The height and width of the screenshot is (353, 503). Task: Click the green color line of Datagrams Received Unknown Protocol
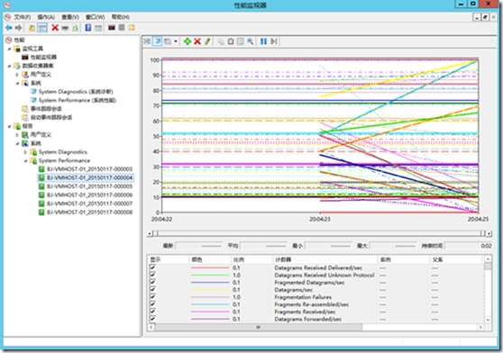click(x=210, y=275)
